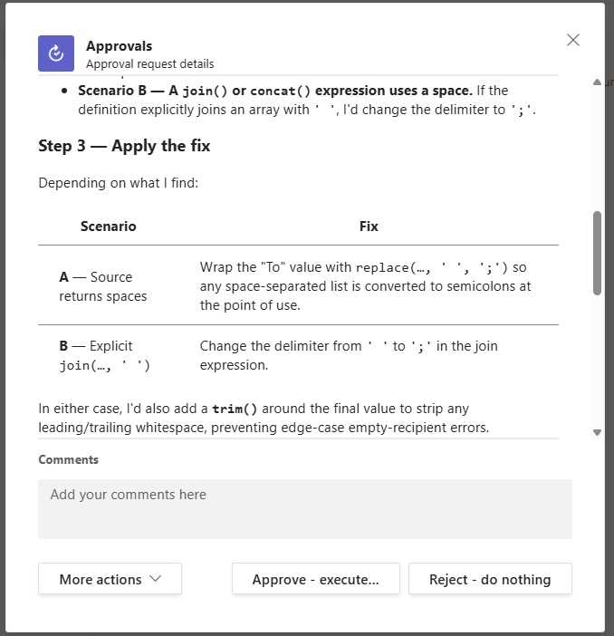Click the 'Approvals' dialog title

pos(120,46)
